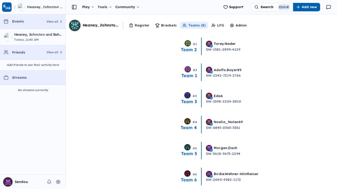This screenshot has height=189, width=337.
Task: Click Adolfo.Boyer89's profile avatar
Action: (x=209, y=70)
